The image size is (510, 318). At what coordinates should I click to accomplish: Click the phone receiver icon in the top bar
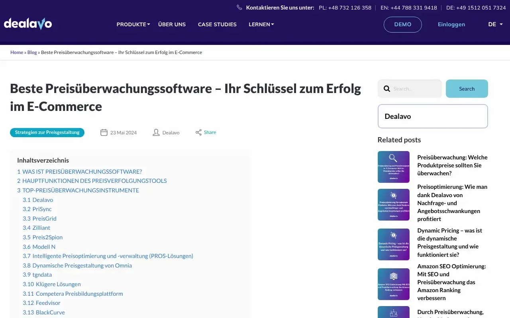[x=239, y=7]
